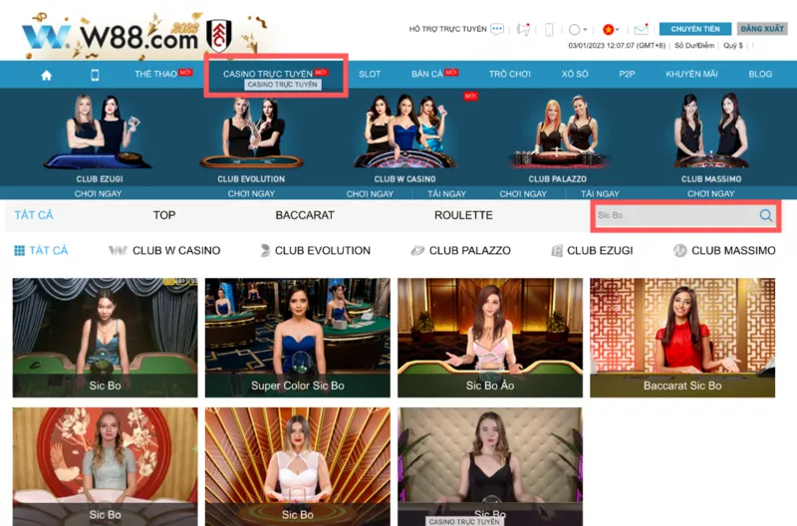Select the TẤT CẢ game category tab
This screenshot has height=526, width=797.
pos(34,215)
